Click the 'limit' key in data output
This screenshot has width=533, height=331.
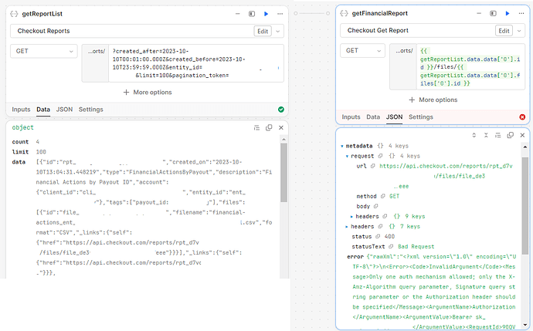(20, 152)
